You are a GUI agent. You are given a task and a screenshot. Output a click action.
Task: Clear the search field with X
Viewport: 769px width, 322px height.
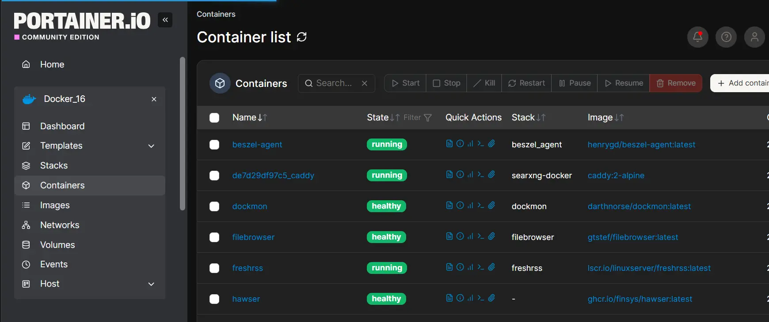coord(365,83)
